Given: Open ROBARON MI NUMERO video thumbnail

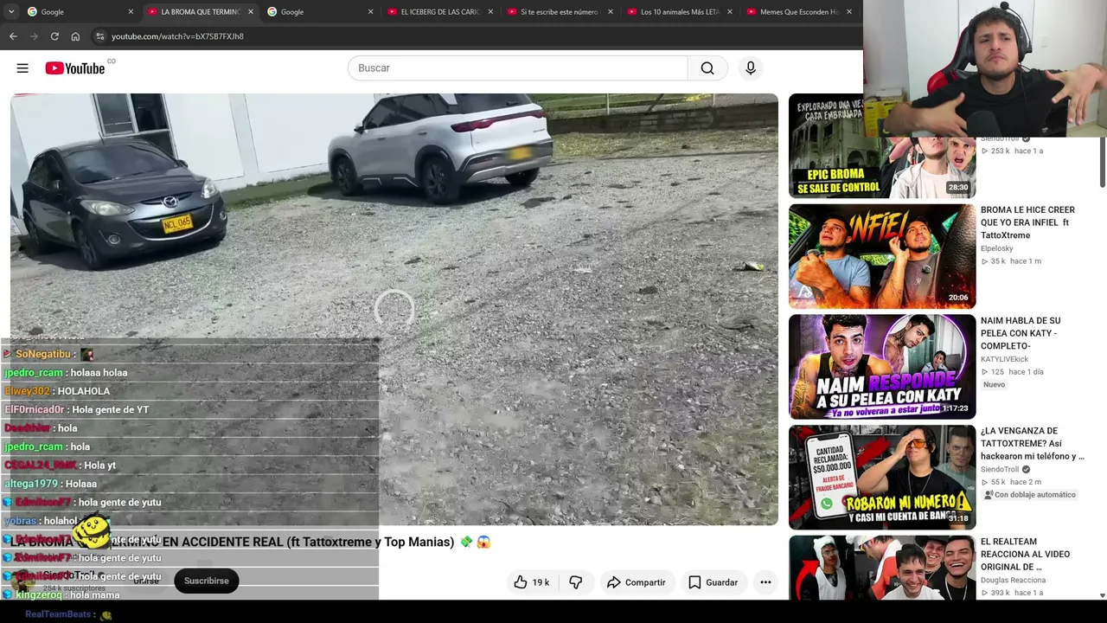Looking at the screenshot, I should pyautogui.click(x=882, y=477).
